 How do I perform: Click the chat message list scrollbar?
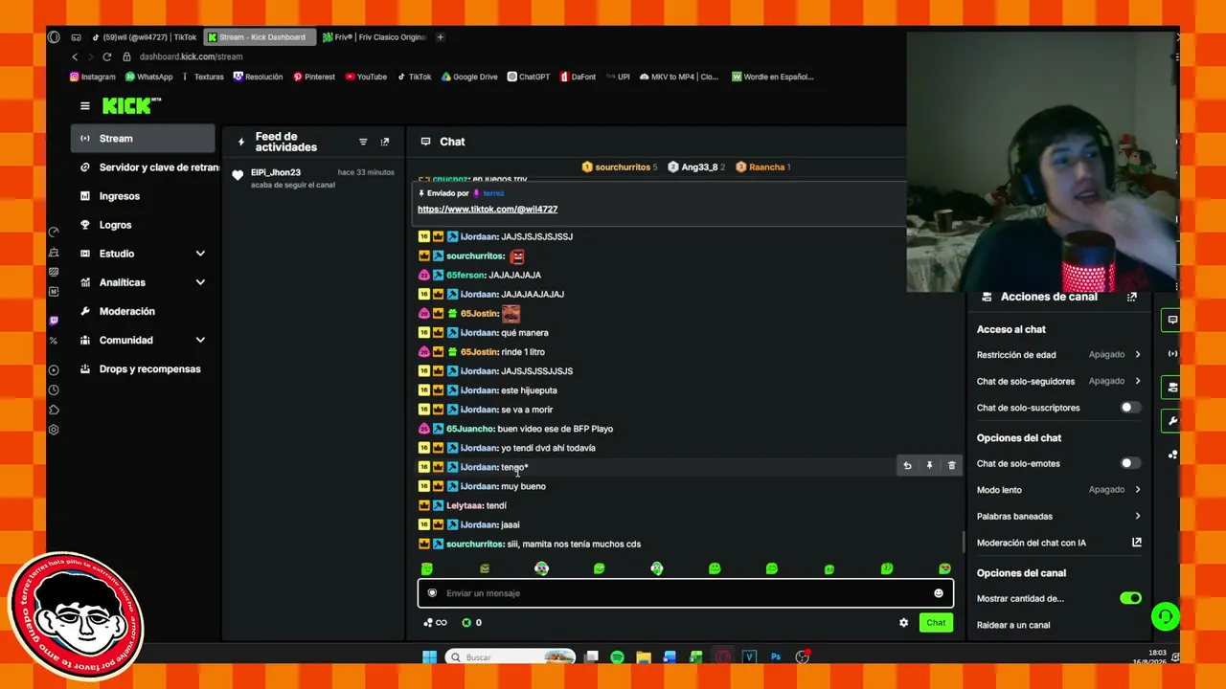pyautogui.click(x=963, y=542)
